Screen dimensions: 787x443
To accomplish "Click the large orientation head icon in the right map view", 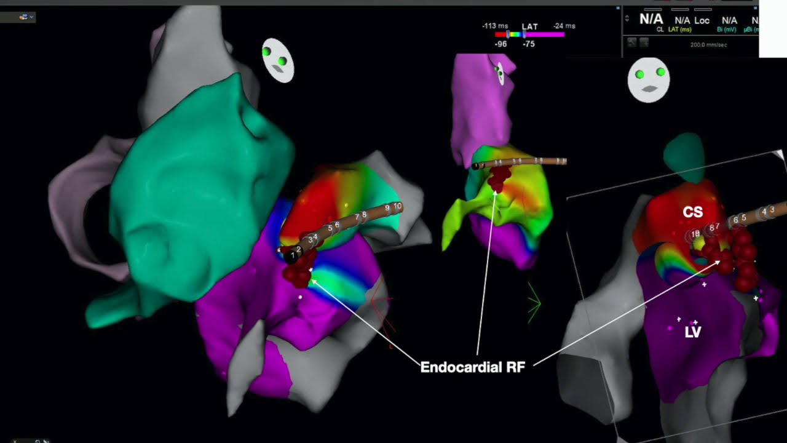I will tap(649, 80).
